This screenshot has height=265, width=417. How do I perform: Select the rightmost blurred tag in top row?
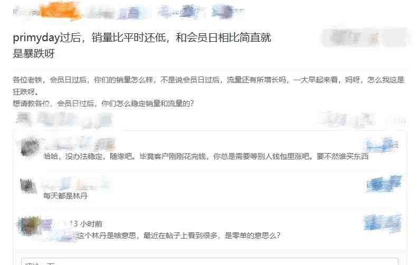coord(228,12)
